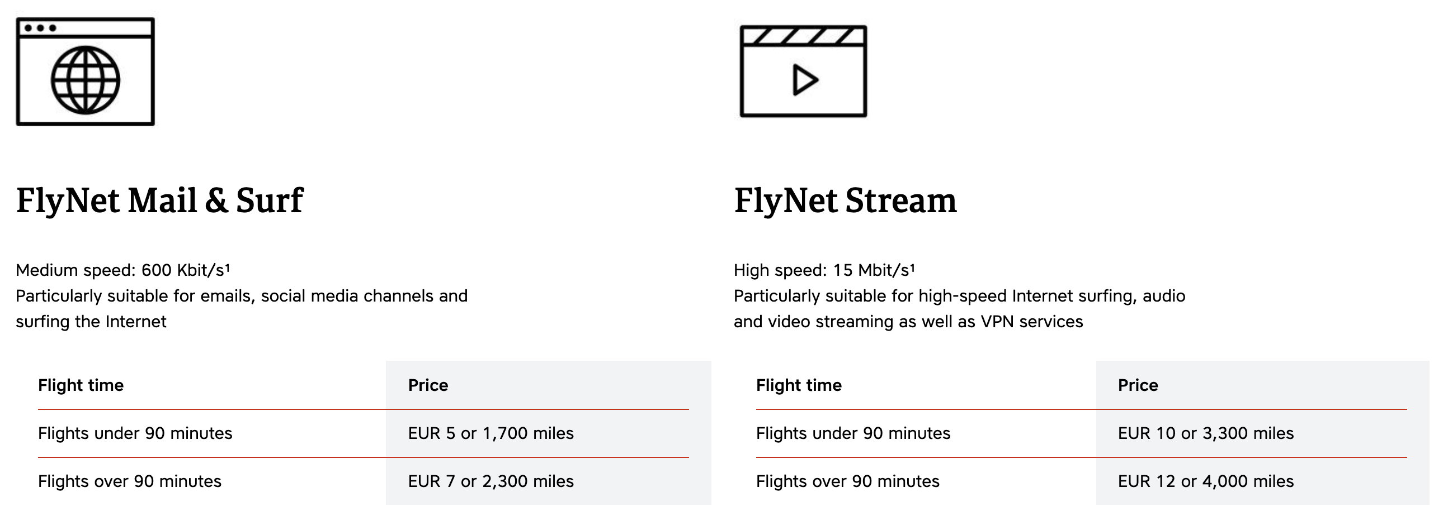Screen dimensions: 1443x516
Task: Select Stream flights over 90 minutes row
Action: [x=847, y=481]
